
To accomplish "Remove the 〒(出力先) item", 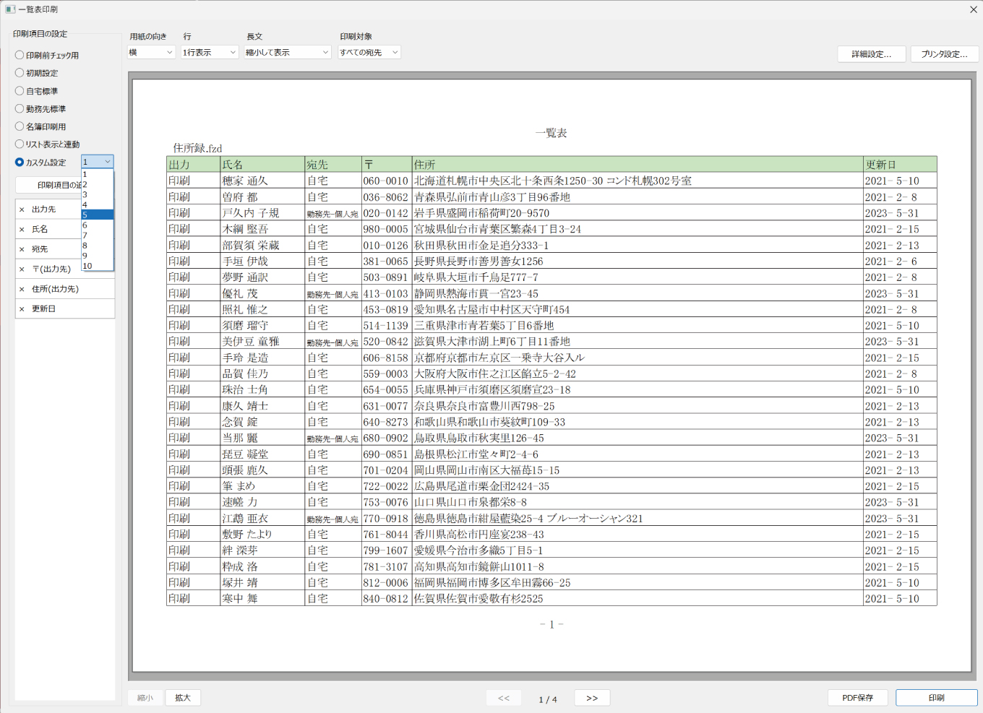I will pyautogui.click(x=22, y=269).
